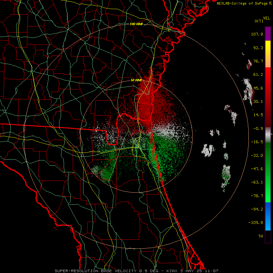The width and height of the screenshot is (273, 273).
Task: Click the 100 NMI range ring label
Action: (136, 24)
